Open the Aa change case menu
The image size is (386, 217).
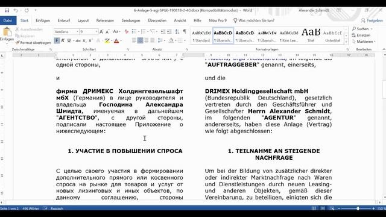pyautogui.click(x=116, y=32)
